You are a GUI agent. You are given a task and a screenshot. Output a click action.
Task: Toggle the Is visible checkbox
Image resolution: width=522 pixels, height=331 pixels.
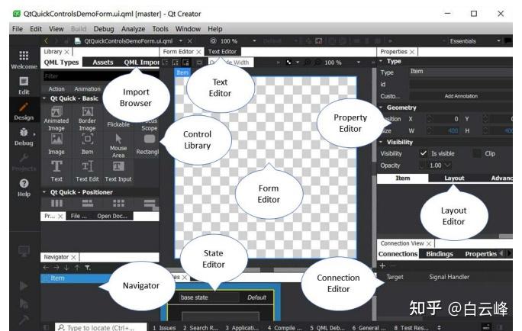click(x=423, y=153)
